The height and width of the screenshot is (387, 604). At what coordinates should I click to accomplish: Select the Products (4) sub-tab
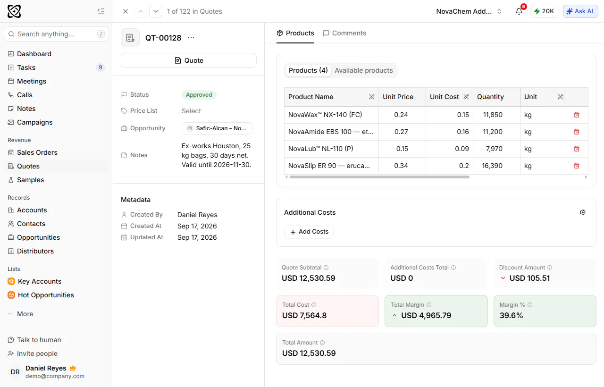[x=308, y=70]
